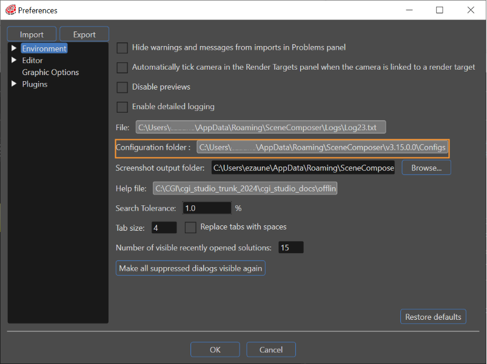Select Graphic Options in the preferences tree
The height and width of the screenshot is (364, 487).
click(50, 72)
